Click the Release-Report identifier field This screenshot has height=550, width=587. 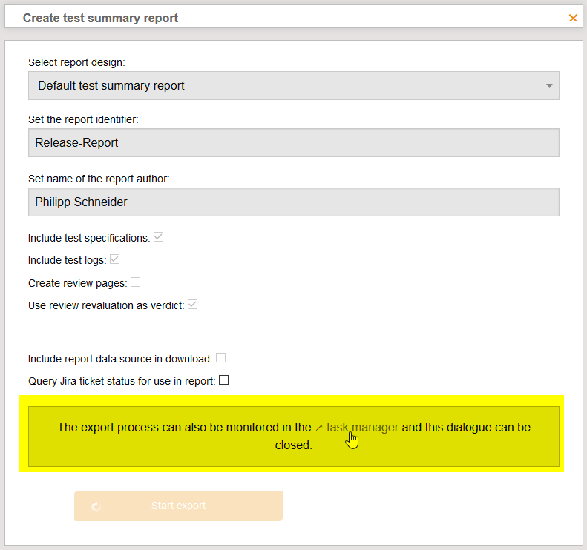293,143
